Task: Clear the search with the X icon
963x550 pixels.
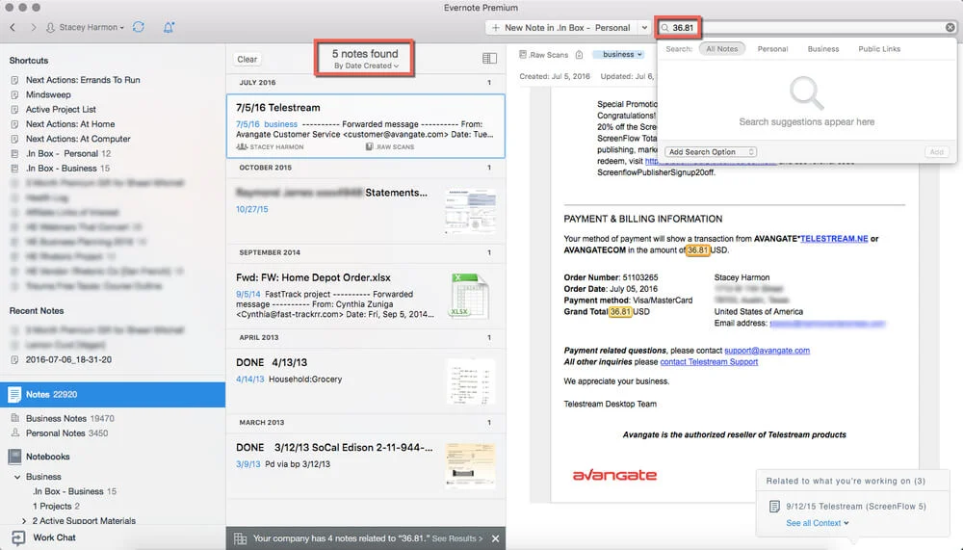Action: point(950,28)
